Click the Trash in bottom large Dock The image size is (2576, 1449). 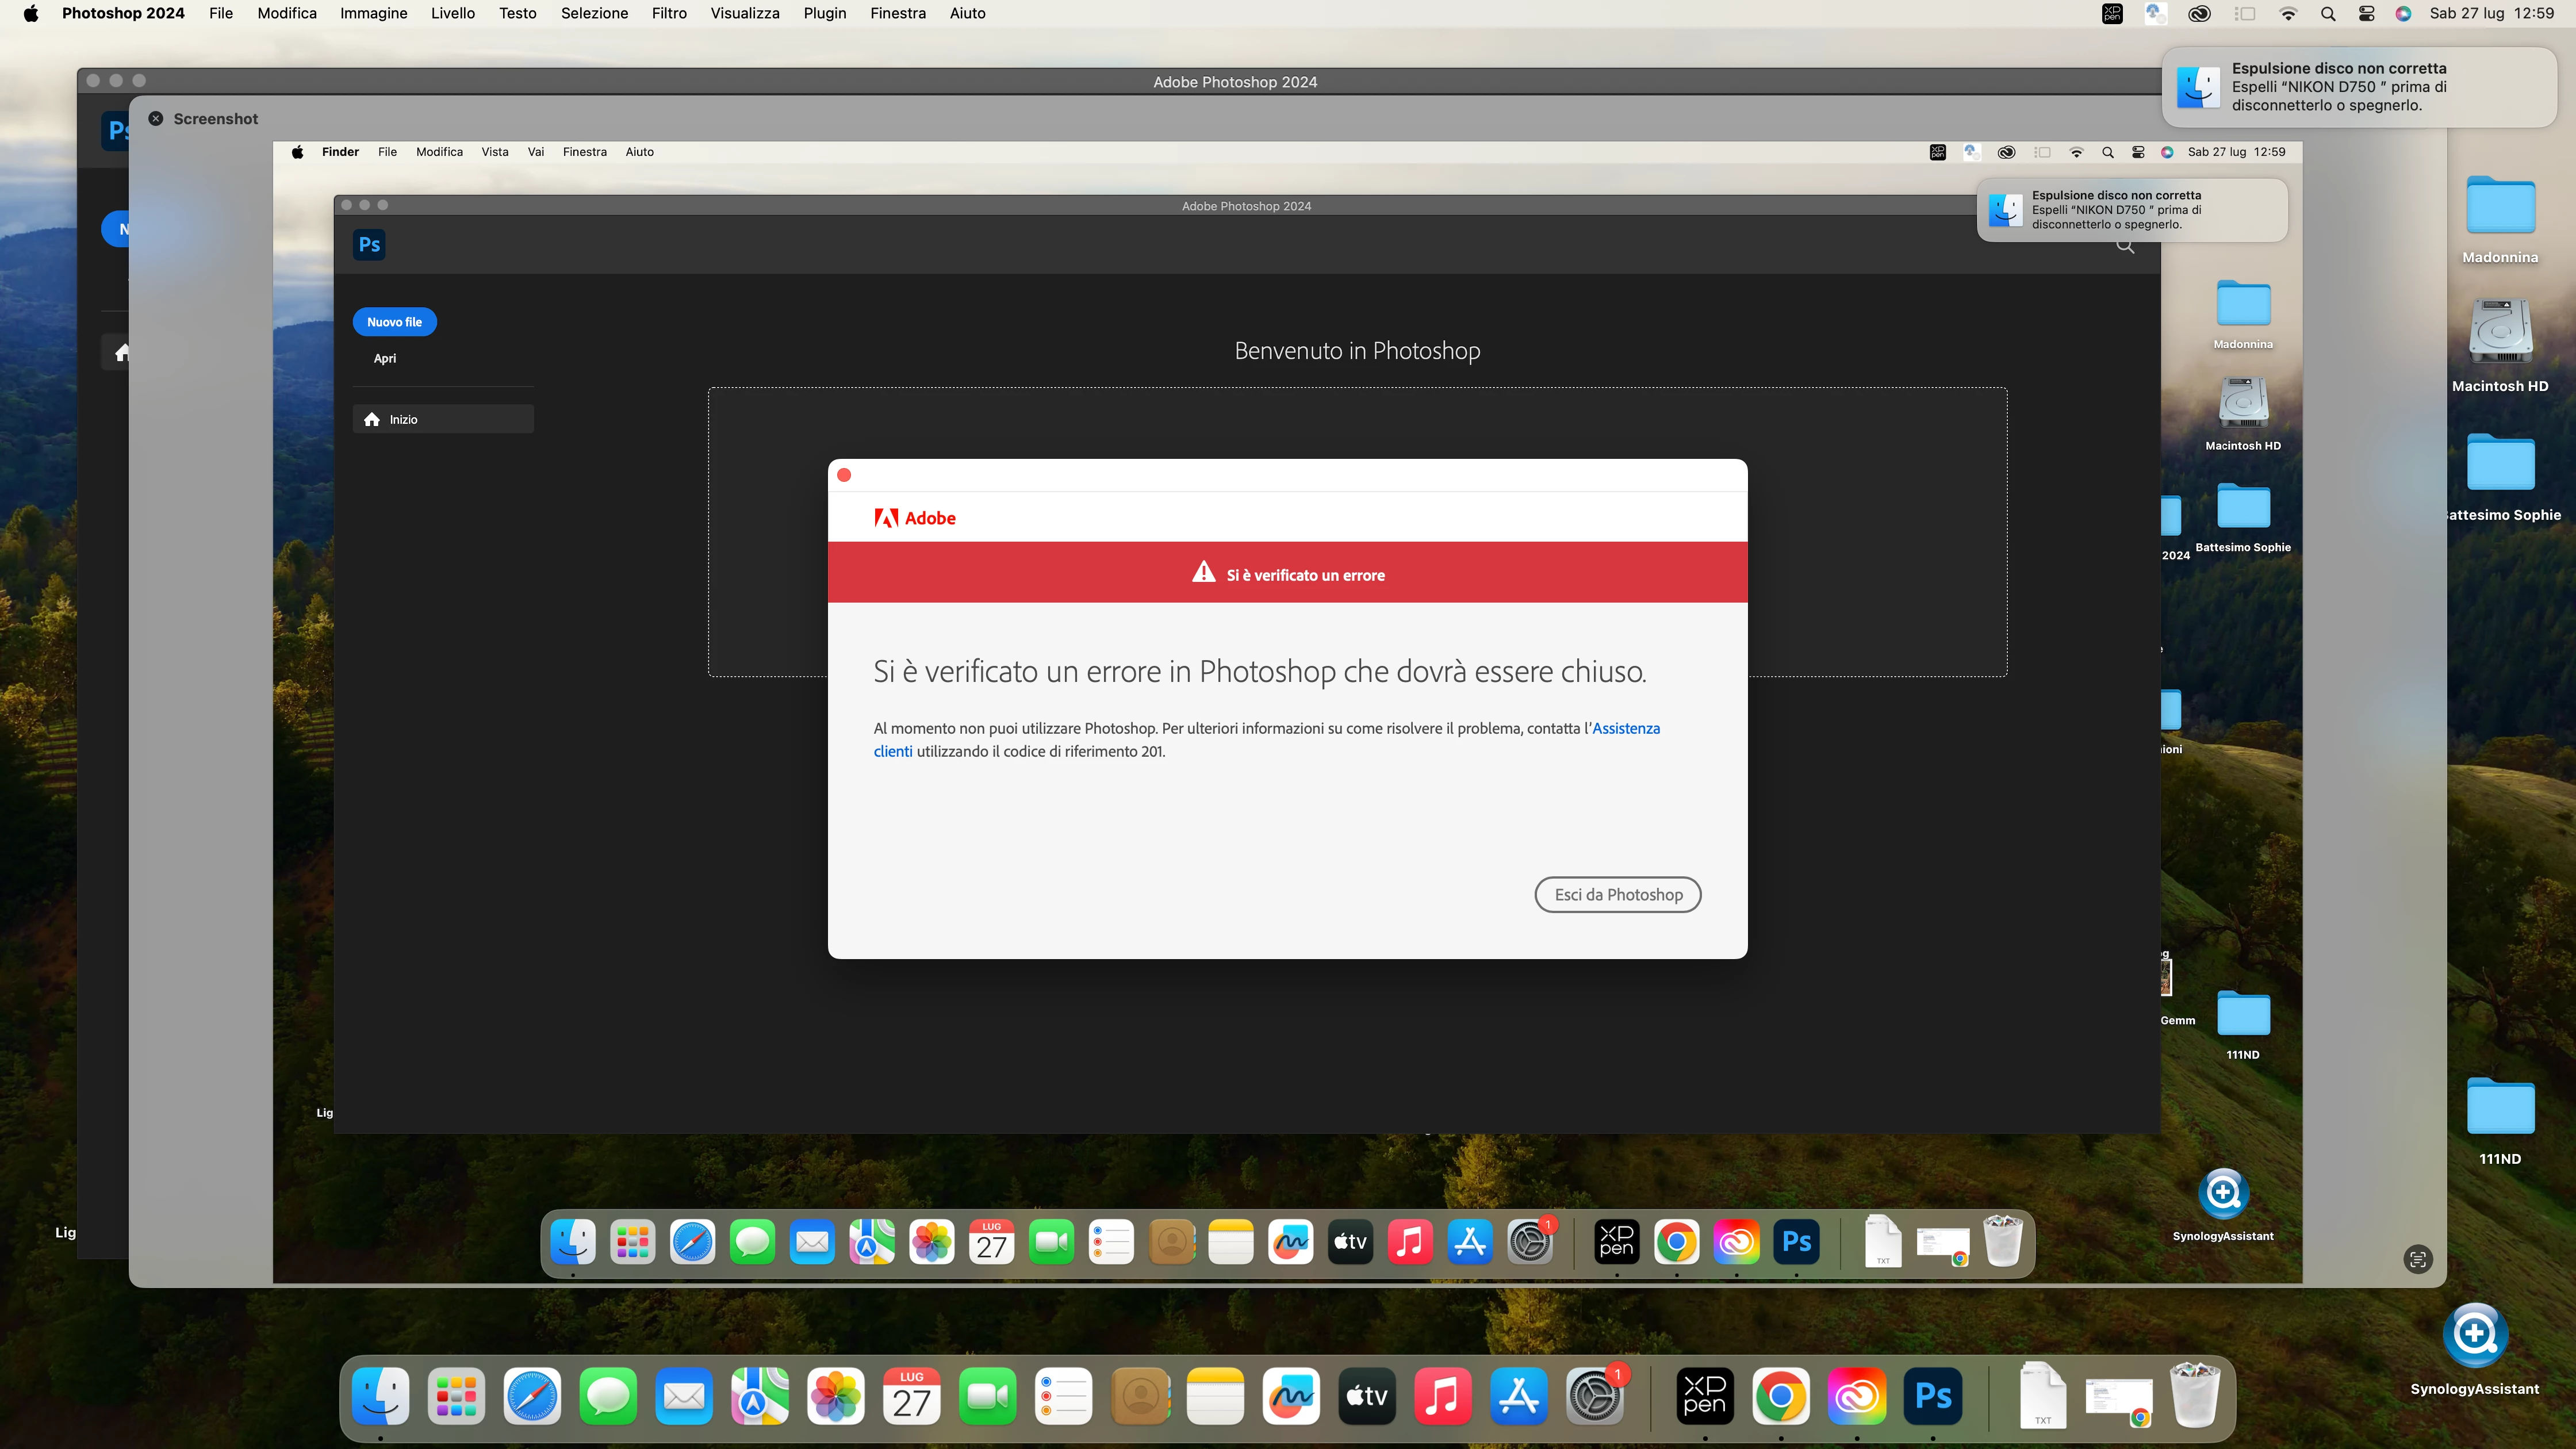click(x=2194, y=1396)
